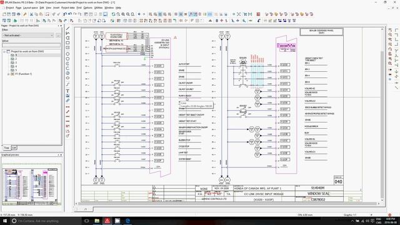This screenshot has height=225, width=400.
Task: Open the Project data menu
Action: pos(68,8)
